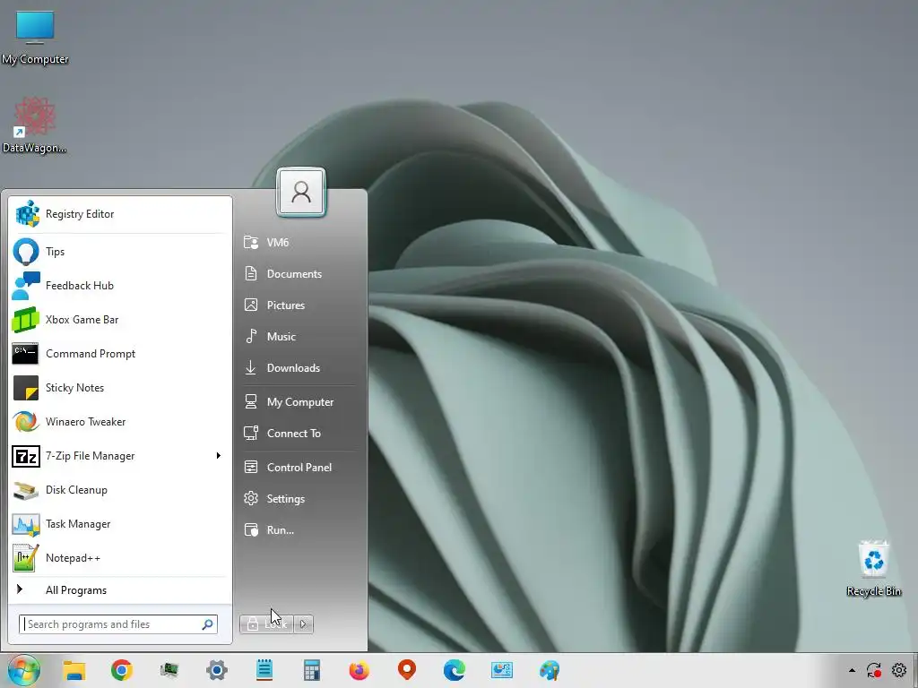
Task: Open the notepad taskbar icon
Action: point(264,670)
